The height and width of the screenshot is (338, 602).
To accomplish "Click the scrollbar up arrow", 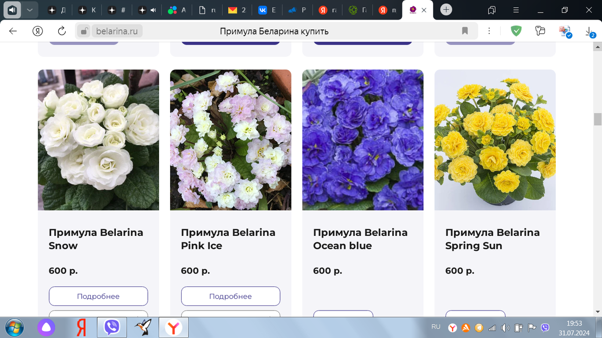I will (x=597, y=47).
